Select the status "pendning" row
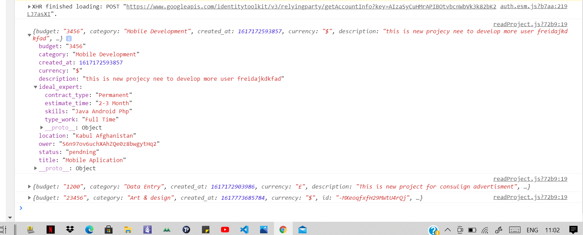This screenshot has height=235, width=583. tap(69, 152)
